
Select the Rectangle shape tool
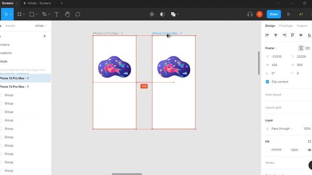tap(32, 14)
